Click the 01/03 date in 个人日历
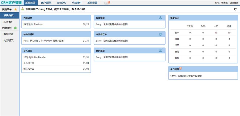 click(86, 69)
